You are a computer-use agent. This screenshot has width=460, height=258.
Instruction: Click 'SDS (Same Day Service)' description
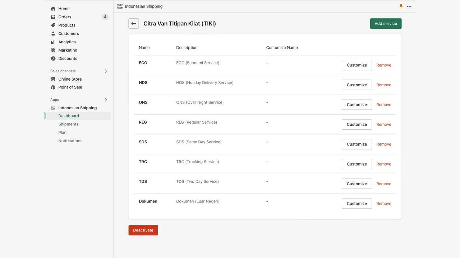coord(199,142)
